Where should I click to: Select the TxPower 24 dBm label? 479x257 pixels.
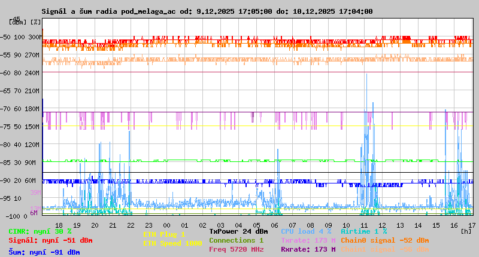coord(238,231)
